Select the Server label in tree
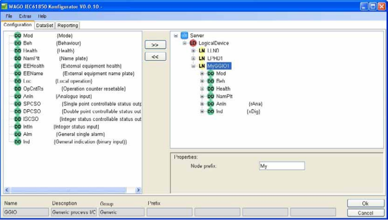Screen dimensions: 388x220 pyautogui.click(x=197, y=35)
